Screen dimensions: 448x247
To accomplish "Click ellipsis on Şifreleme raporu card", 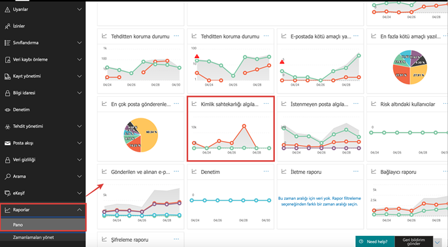I will [176, 239].
